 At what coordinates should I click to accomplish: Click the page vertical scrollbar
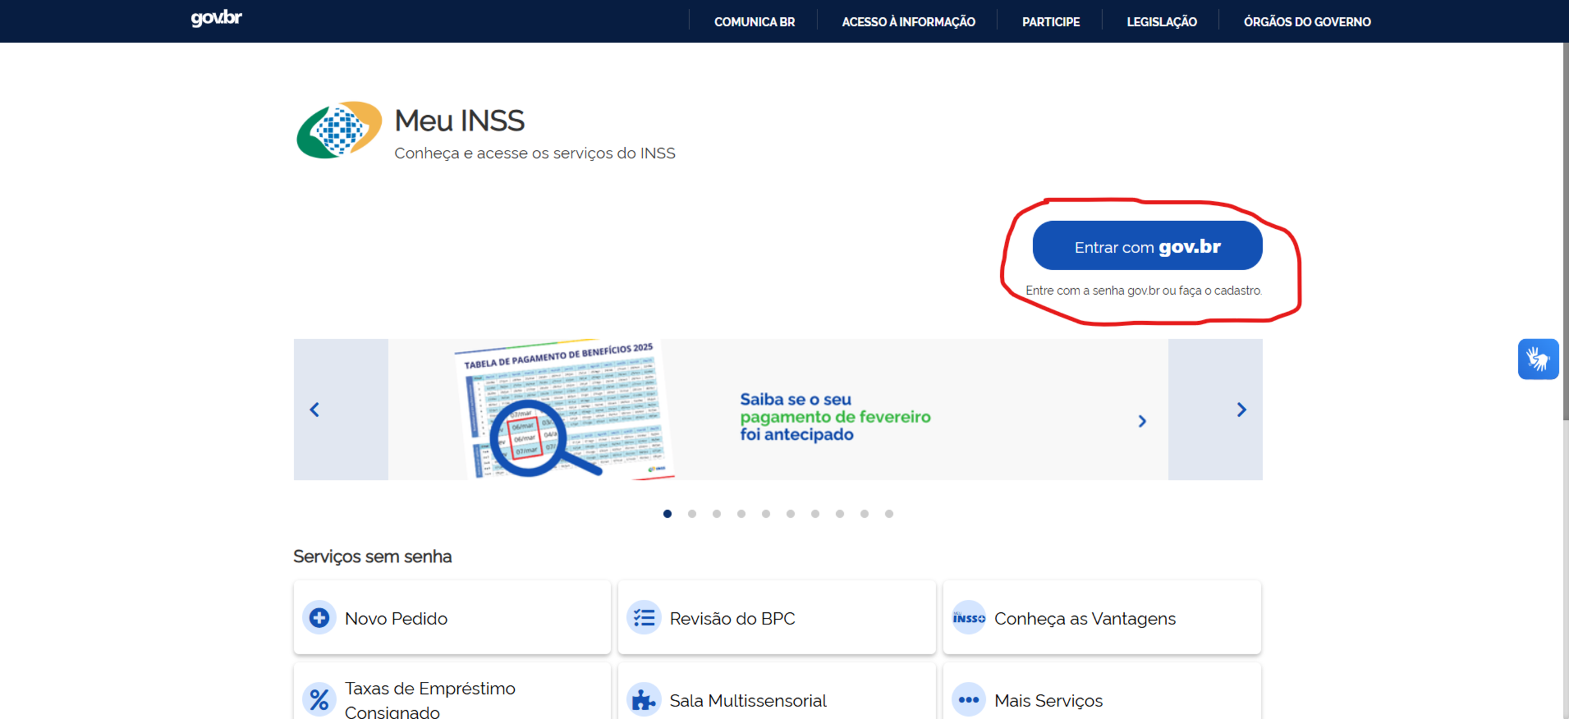coord(1565,231)
